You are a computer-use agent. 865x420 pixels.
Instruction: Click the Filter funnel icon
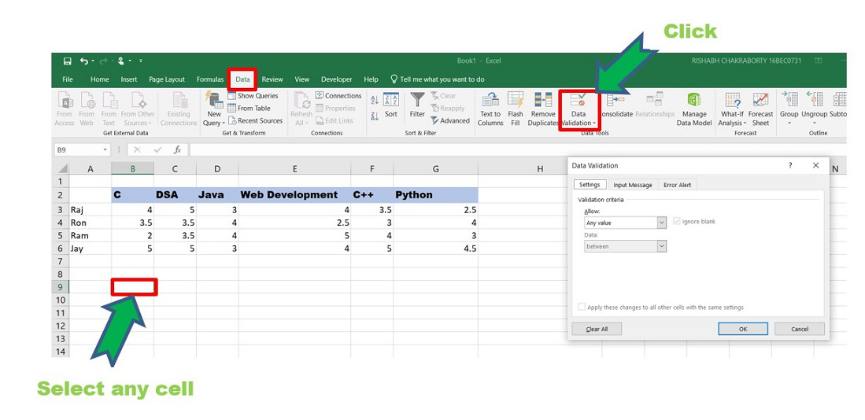click(x=417, y=100)
